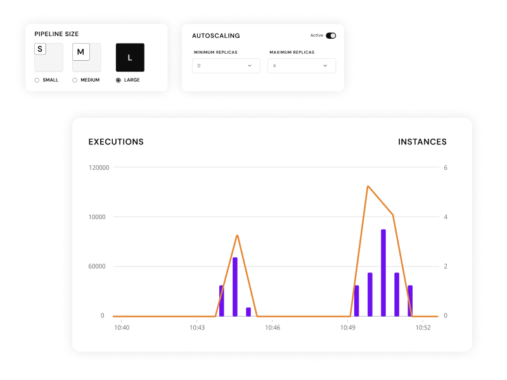Viewport: 507px width, 380px height.
Task: Click the 10:43 time axis label
Action: (197, 327)
